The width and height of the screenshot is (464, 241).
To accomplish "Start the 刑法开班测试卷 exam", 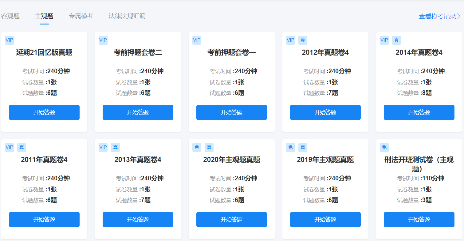I will [419, 220].
